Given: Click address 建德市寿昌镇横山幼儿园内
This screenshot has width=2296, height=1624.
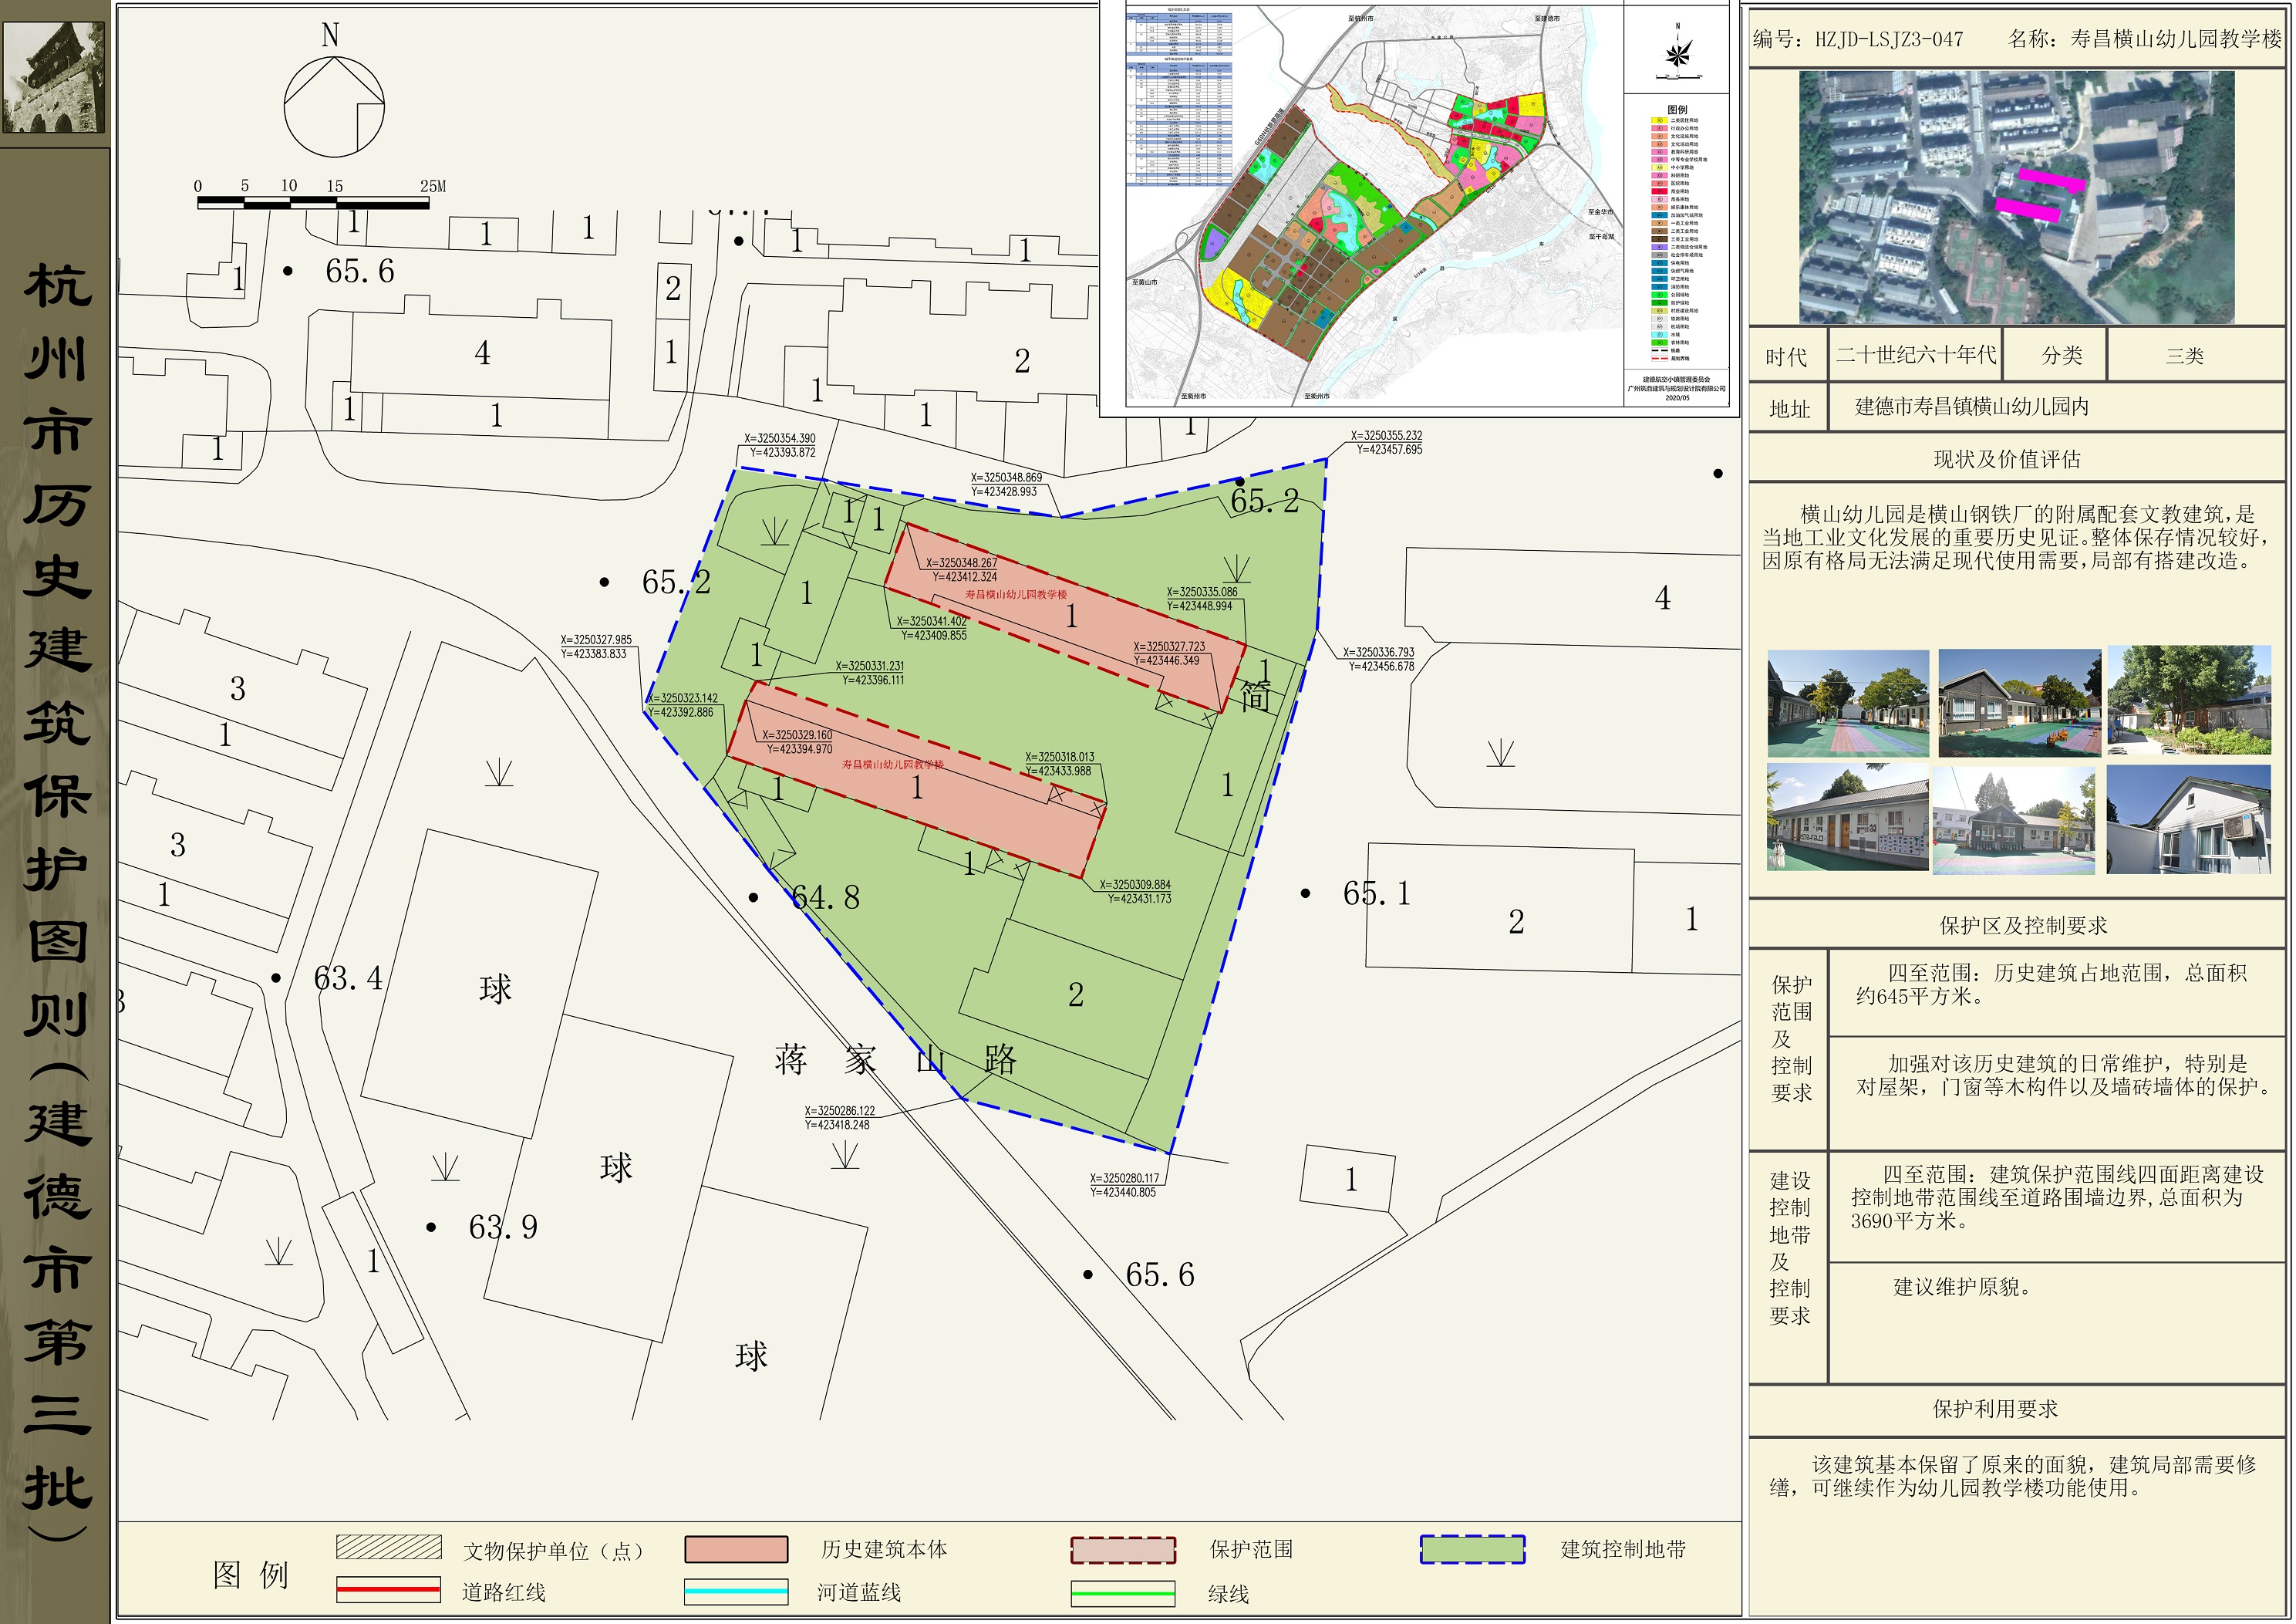Looking at the screenshot, I should pyautogui.click(x=1971, y=407).
